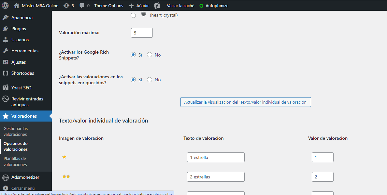Click the '2 estrellas' text field
387x195 pixels.
click(216, 177)
